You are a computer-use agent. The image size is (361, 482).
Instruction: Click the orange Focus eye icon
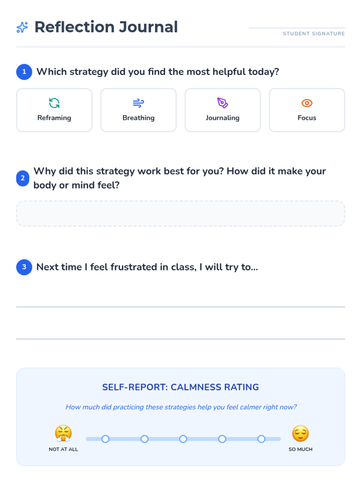point(307,103)
